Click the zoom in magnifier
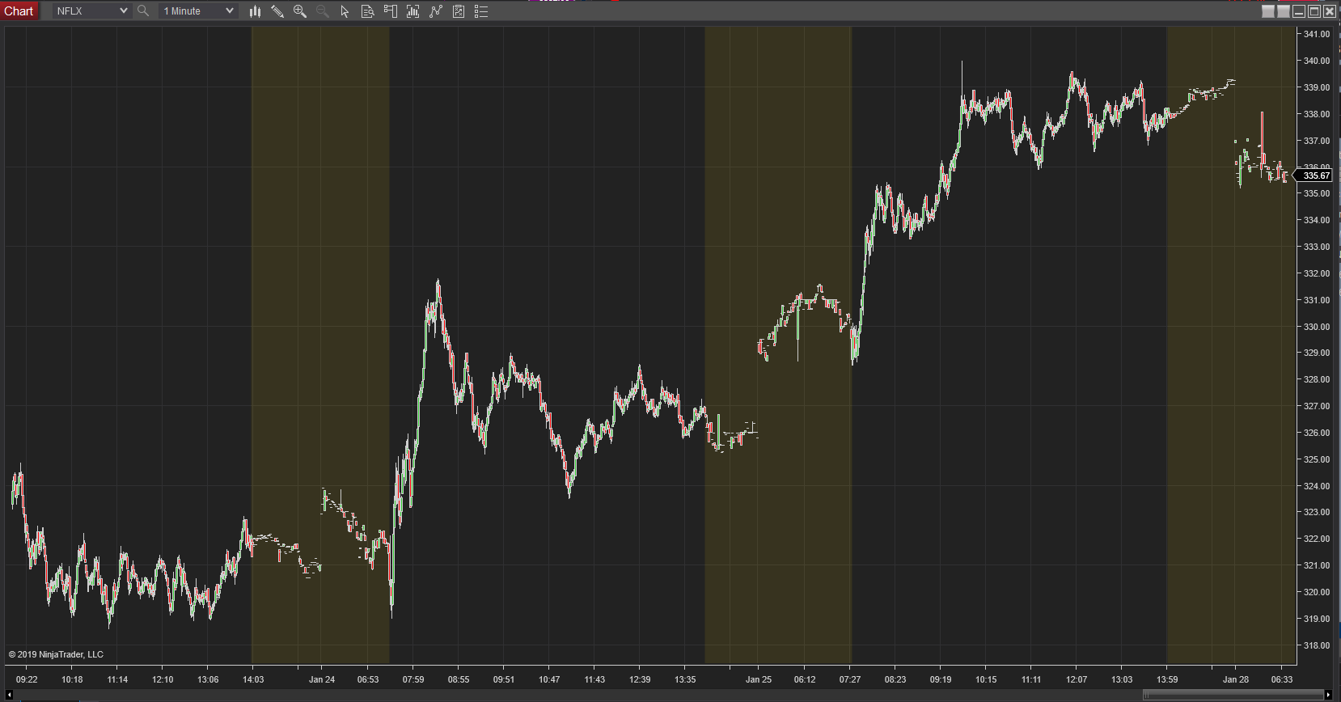The height and width of the screenshot is (702, 1341). coord(300,11)
